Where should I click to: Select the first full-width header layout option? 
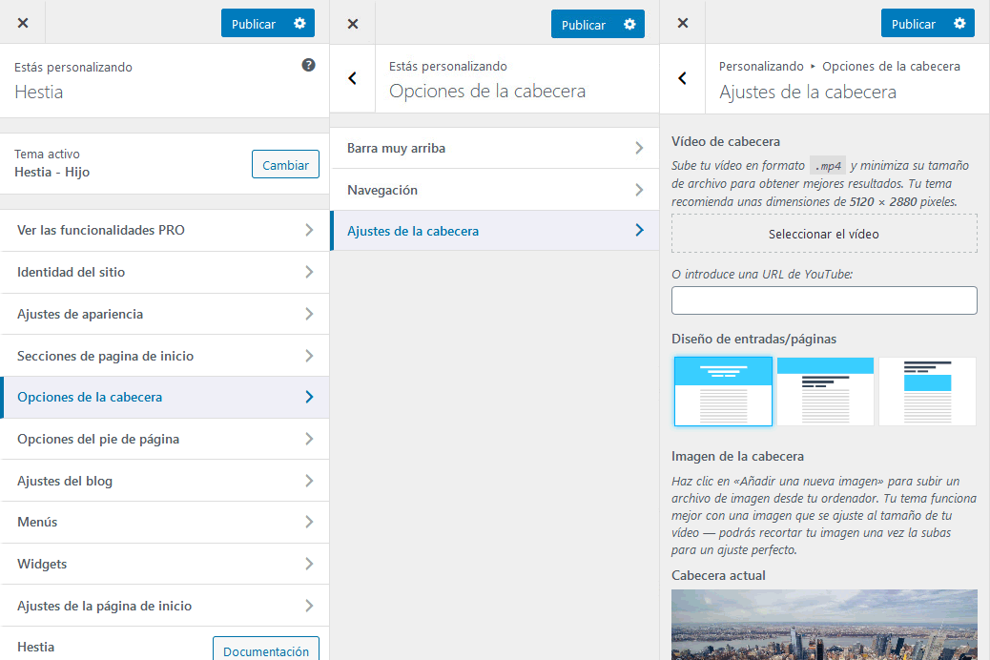coord(723,391)
